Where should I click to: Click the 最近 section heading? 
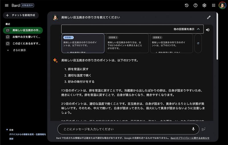pyautogui.click(x=8, y=24)
